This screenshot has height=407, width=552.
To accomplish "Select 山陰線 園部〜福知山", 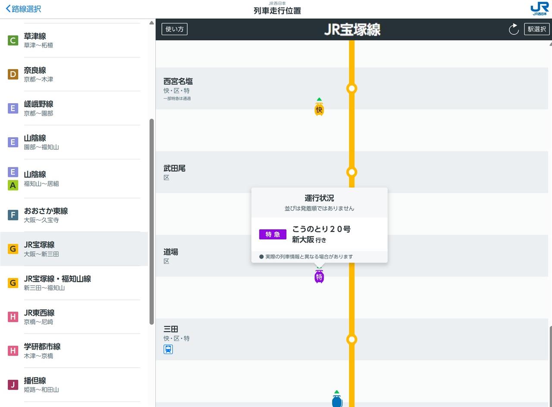I will coord(74,142).
